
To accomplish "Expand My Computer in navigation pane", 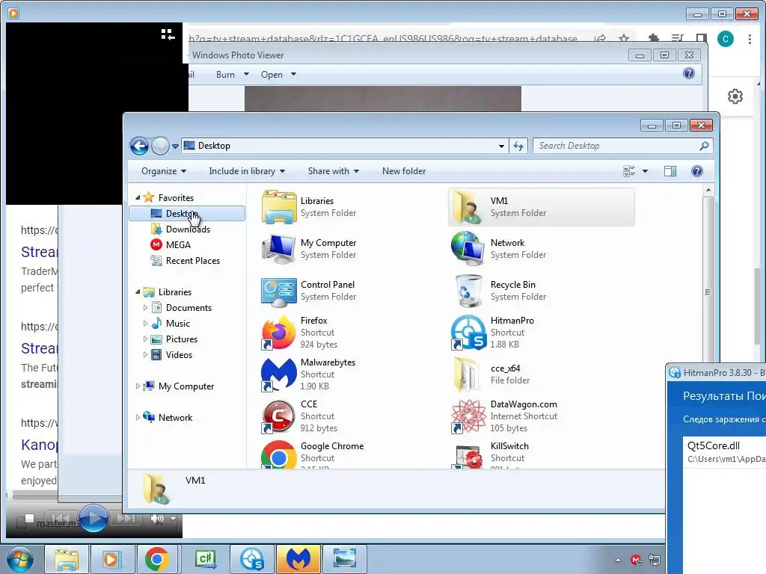I will [138, 386].
